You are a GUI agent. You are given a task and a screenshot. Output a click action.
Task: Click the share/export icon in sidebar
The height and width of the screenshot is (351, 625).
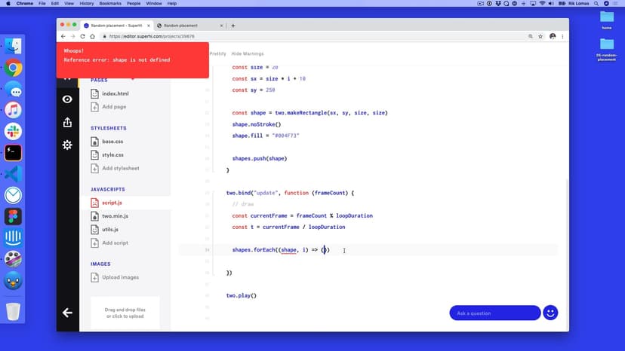coord(67,122)
